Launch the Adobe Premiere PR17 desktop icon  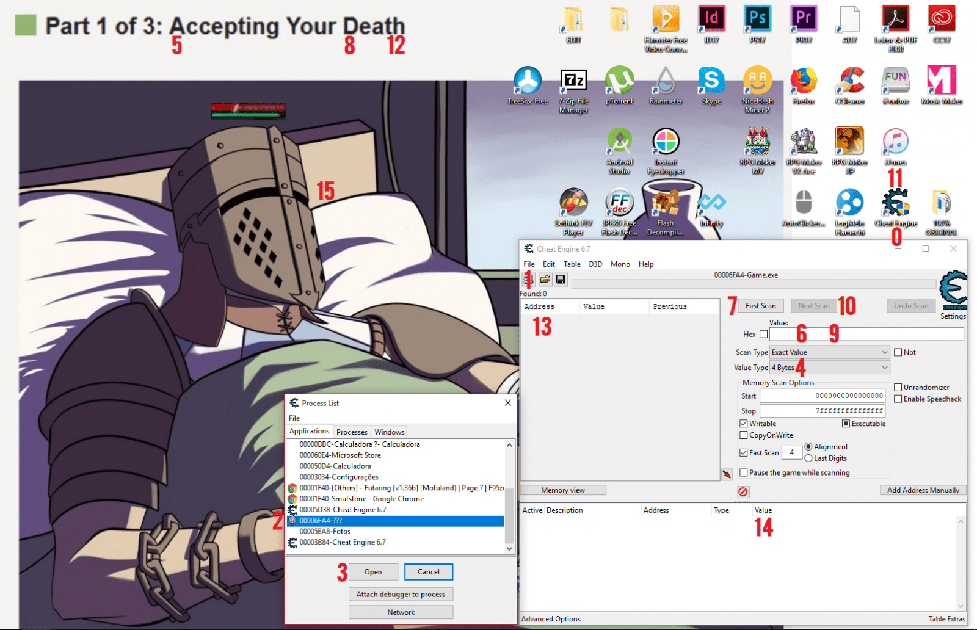coord(804,24)
